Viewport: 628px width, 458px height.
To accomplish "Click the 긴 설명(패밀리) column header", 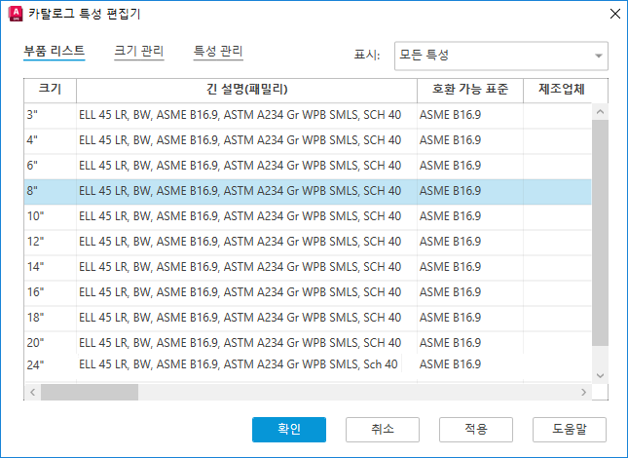I will (x=246, y=90).
